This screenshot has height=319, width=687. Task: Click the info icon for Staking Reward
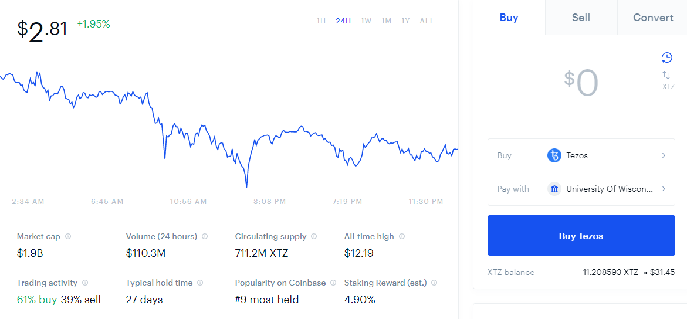point(434,283)
